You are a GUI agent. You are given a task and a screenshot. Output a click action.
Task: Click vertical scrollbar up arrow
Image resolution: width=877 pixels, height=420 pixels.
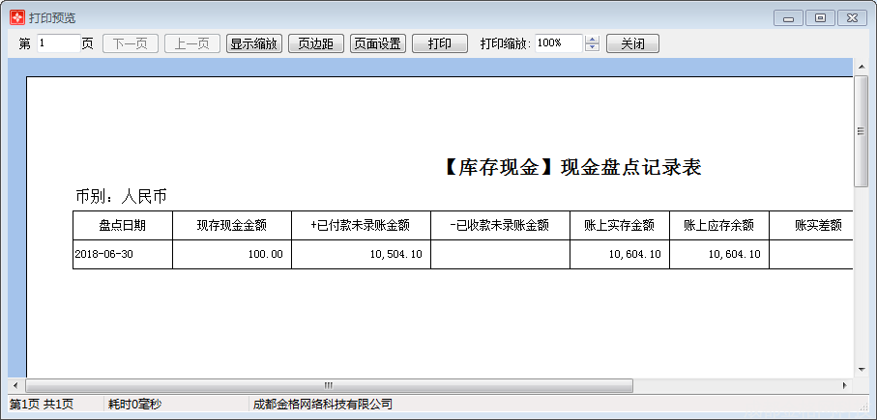click(861, 66)
